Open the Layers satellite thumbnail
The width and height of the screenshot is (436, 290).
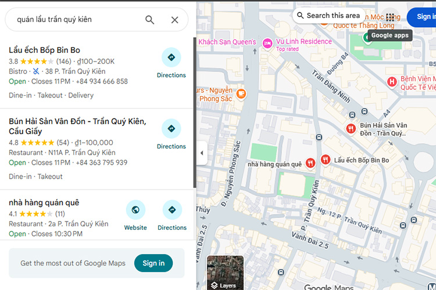click(225, 273)
